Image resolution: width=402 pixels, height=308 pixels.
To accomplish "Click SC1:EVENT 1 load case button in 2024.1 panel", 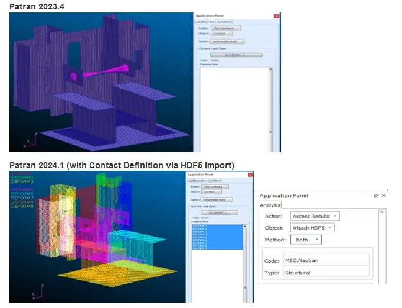I will [x=219, y=213].
